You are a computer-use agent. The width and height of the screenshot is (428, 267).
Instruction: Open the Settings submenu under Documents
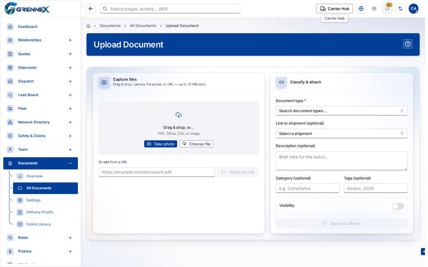pyautogui.click(x=33, y=200)
